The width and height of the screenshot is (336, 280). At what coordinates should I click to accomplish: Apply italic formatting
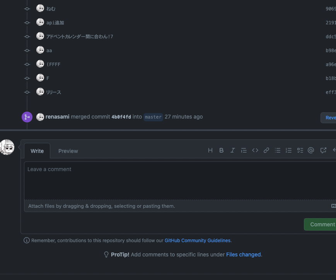(x=232, y=150)
